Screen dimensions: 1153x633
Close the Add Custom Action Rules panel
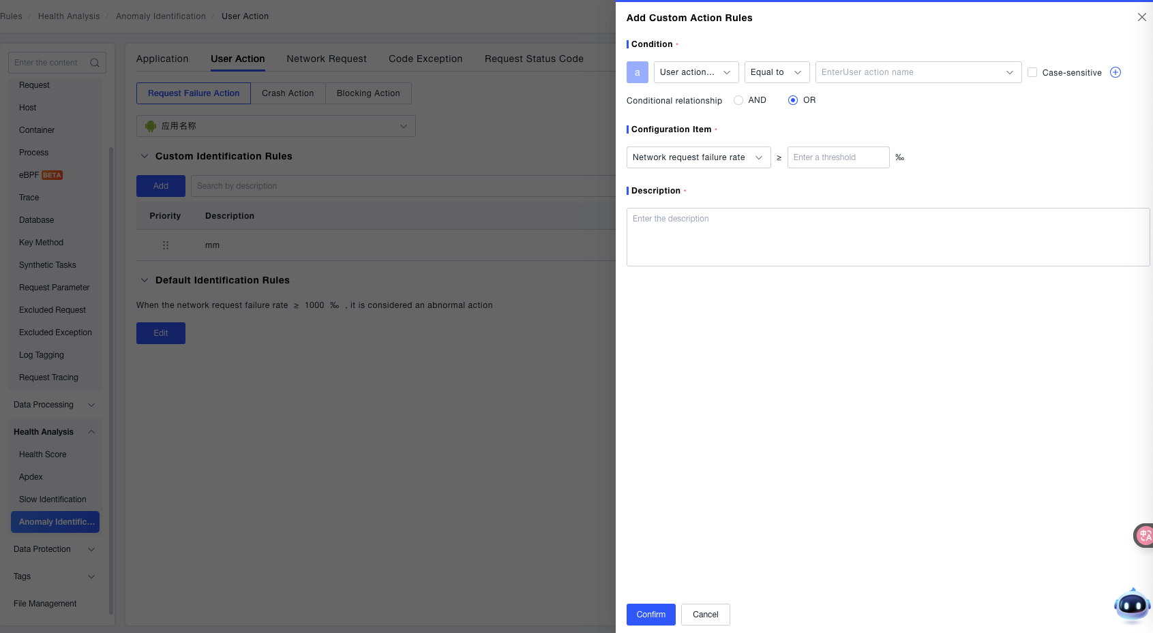pyautogui.click(x=1141, y=17)
